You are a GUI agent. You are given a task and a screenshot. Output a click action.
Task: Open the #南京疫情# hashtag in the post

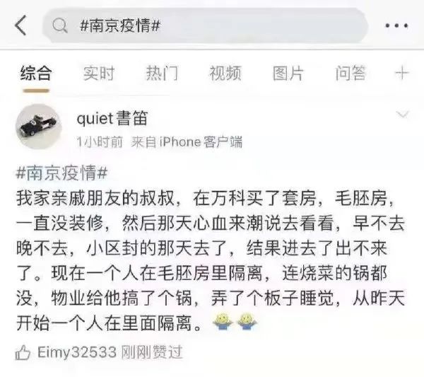pyautogui.click(x=62, y=173)
